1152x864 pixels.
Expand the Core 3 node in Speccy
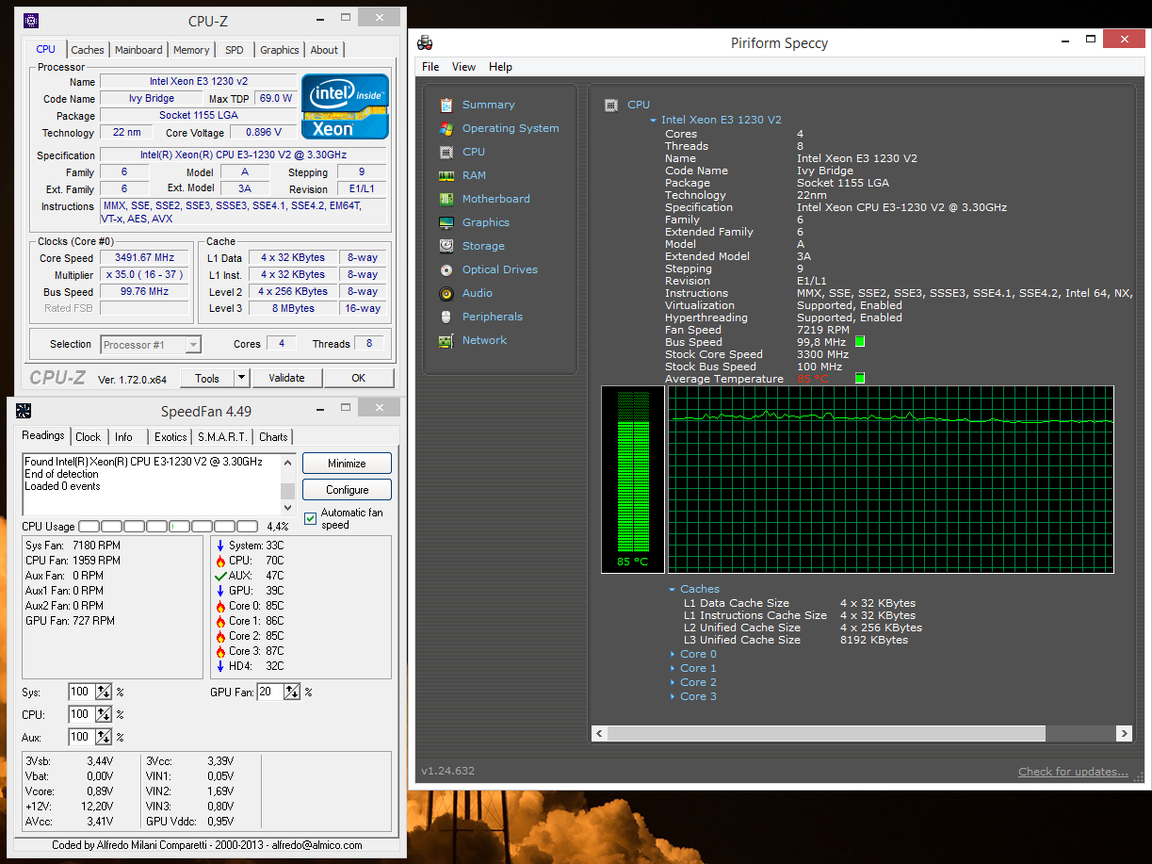(673, 696)
